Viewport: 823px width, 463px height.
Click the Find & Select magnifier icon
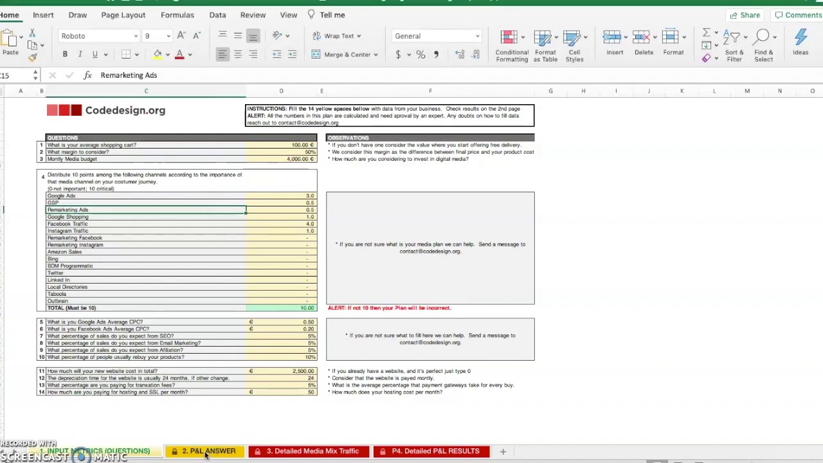click(x=763, y=38)
